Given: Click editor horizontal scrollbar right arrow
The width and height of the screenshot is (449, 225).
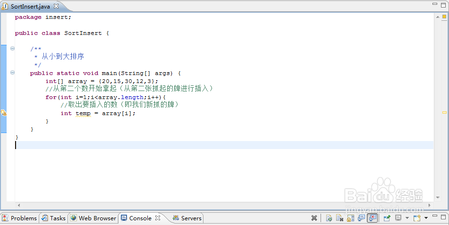Looking at the screenshot, I should tap(430, 205).
